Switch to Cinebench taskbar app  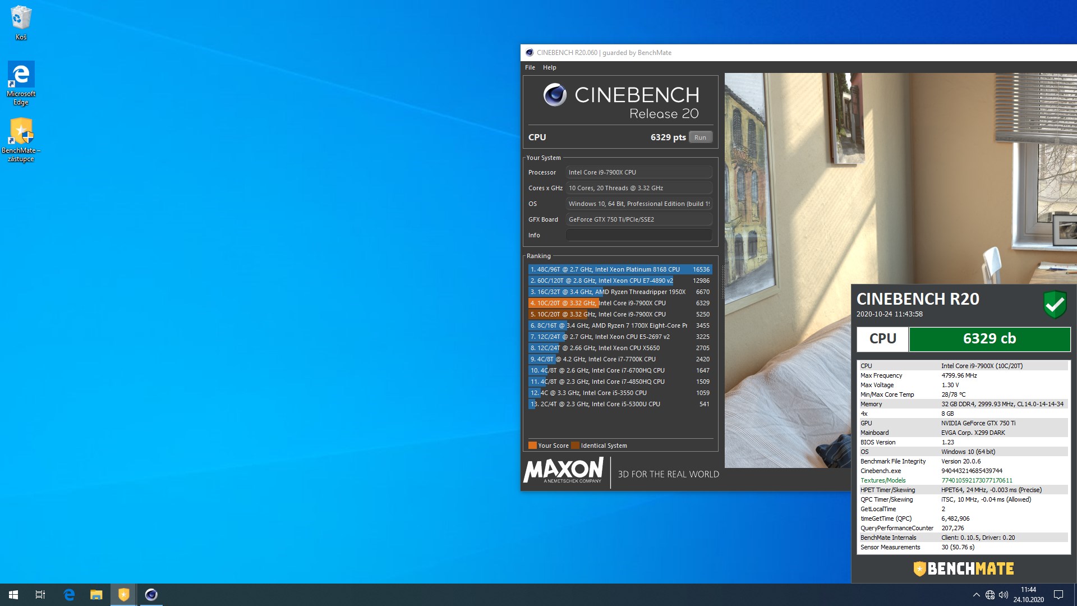pos(151,595)
